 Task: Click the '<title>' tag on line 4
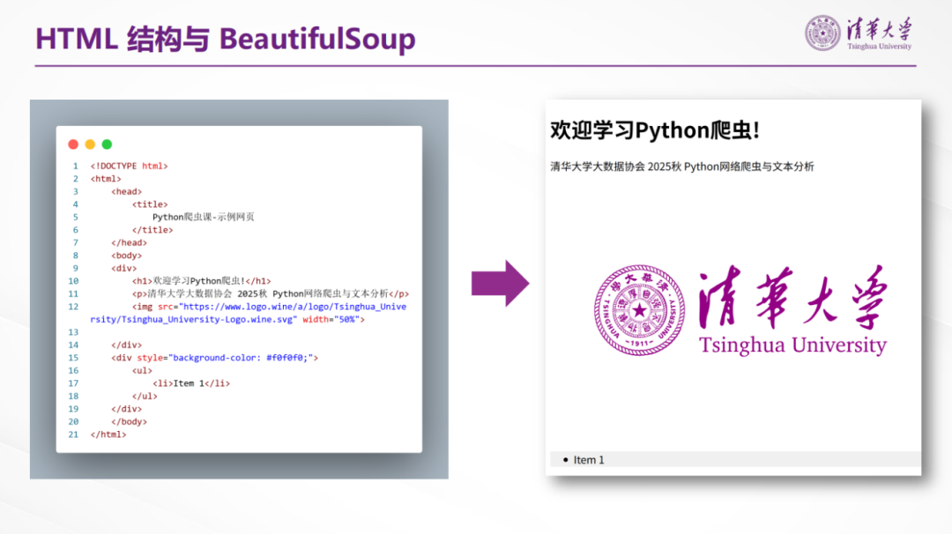[150, 204]
